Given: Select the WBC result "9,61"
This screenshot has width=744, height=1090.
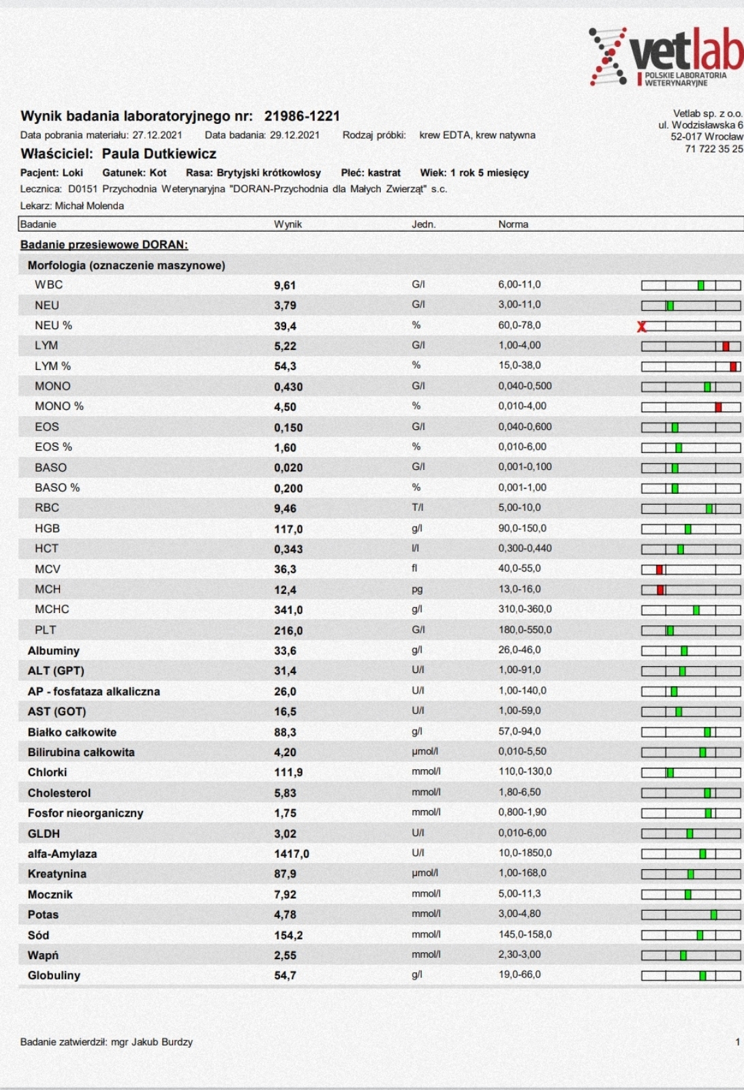Looking at the screenshot, I should tap(285, 285).
